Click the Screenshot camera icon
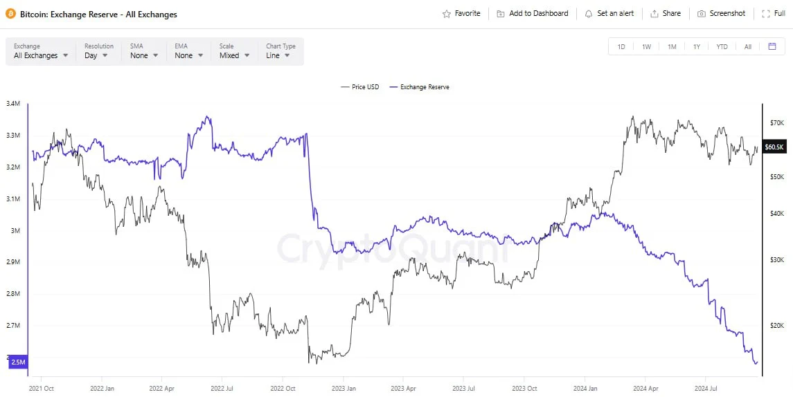Screen dimensions: 793x397 coord(702,14)
